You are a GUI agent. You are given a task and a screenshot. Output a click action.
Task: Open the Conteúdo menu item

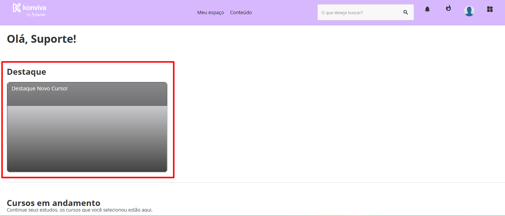tap(241, 13)
